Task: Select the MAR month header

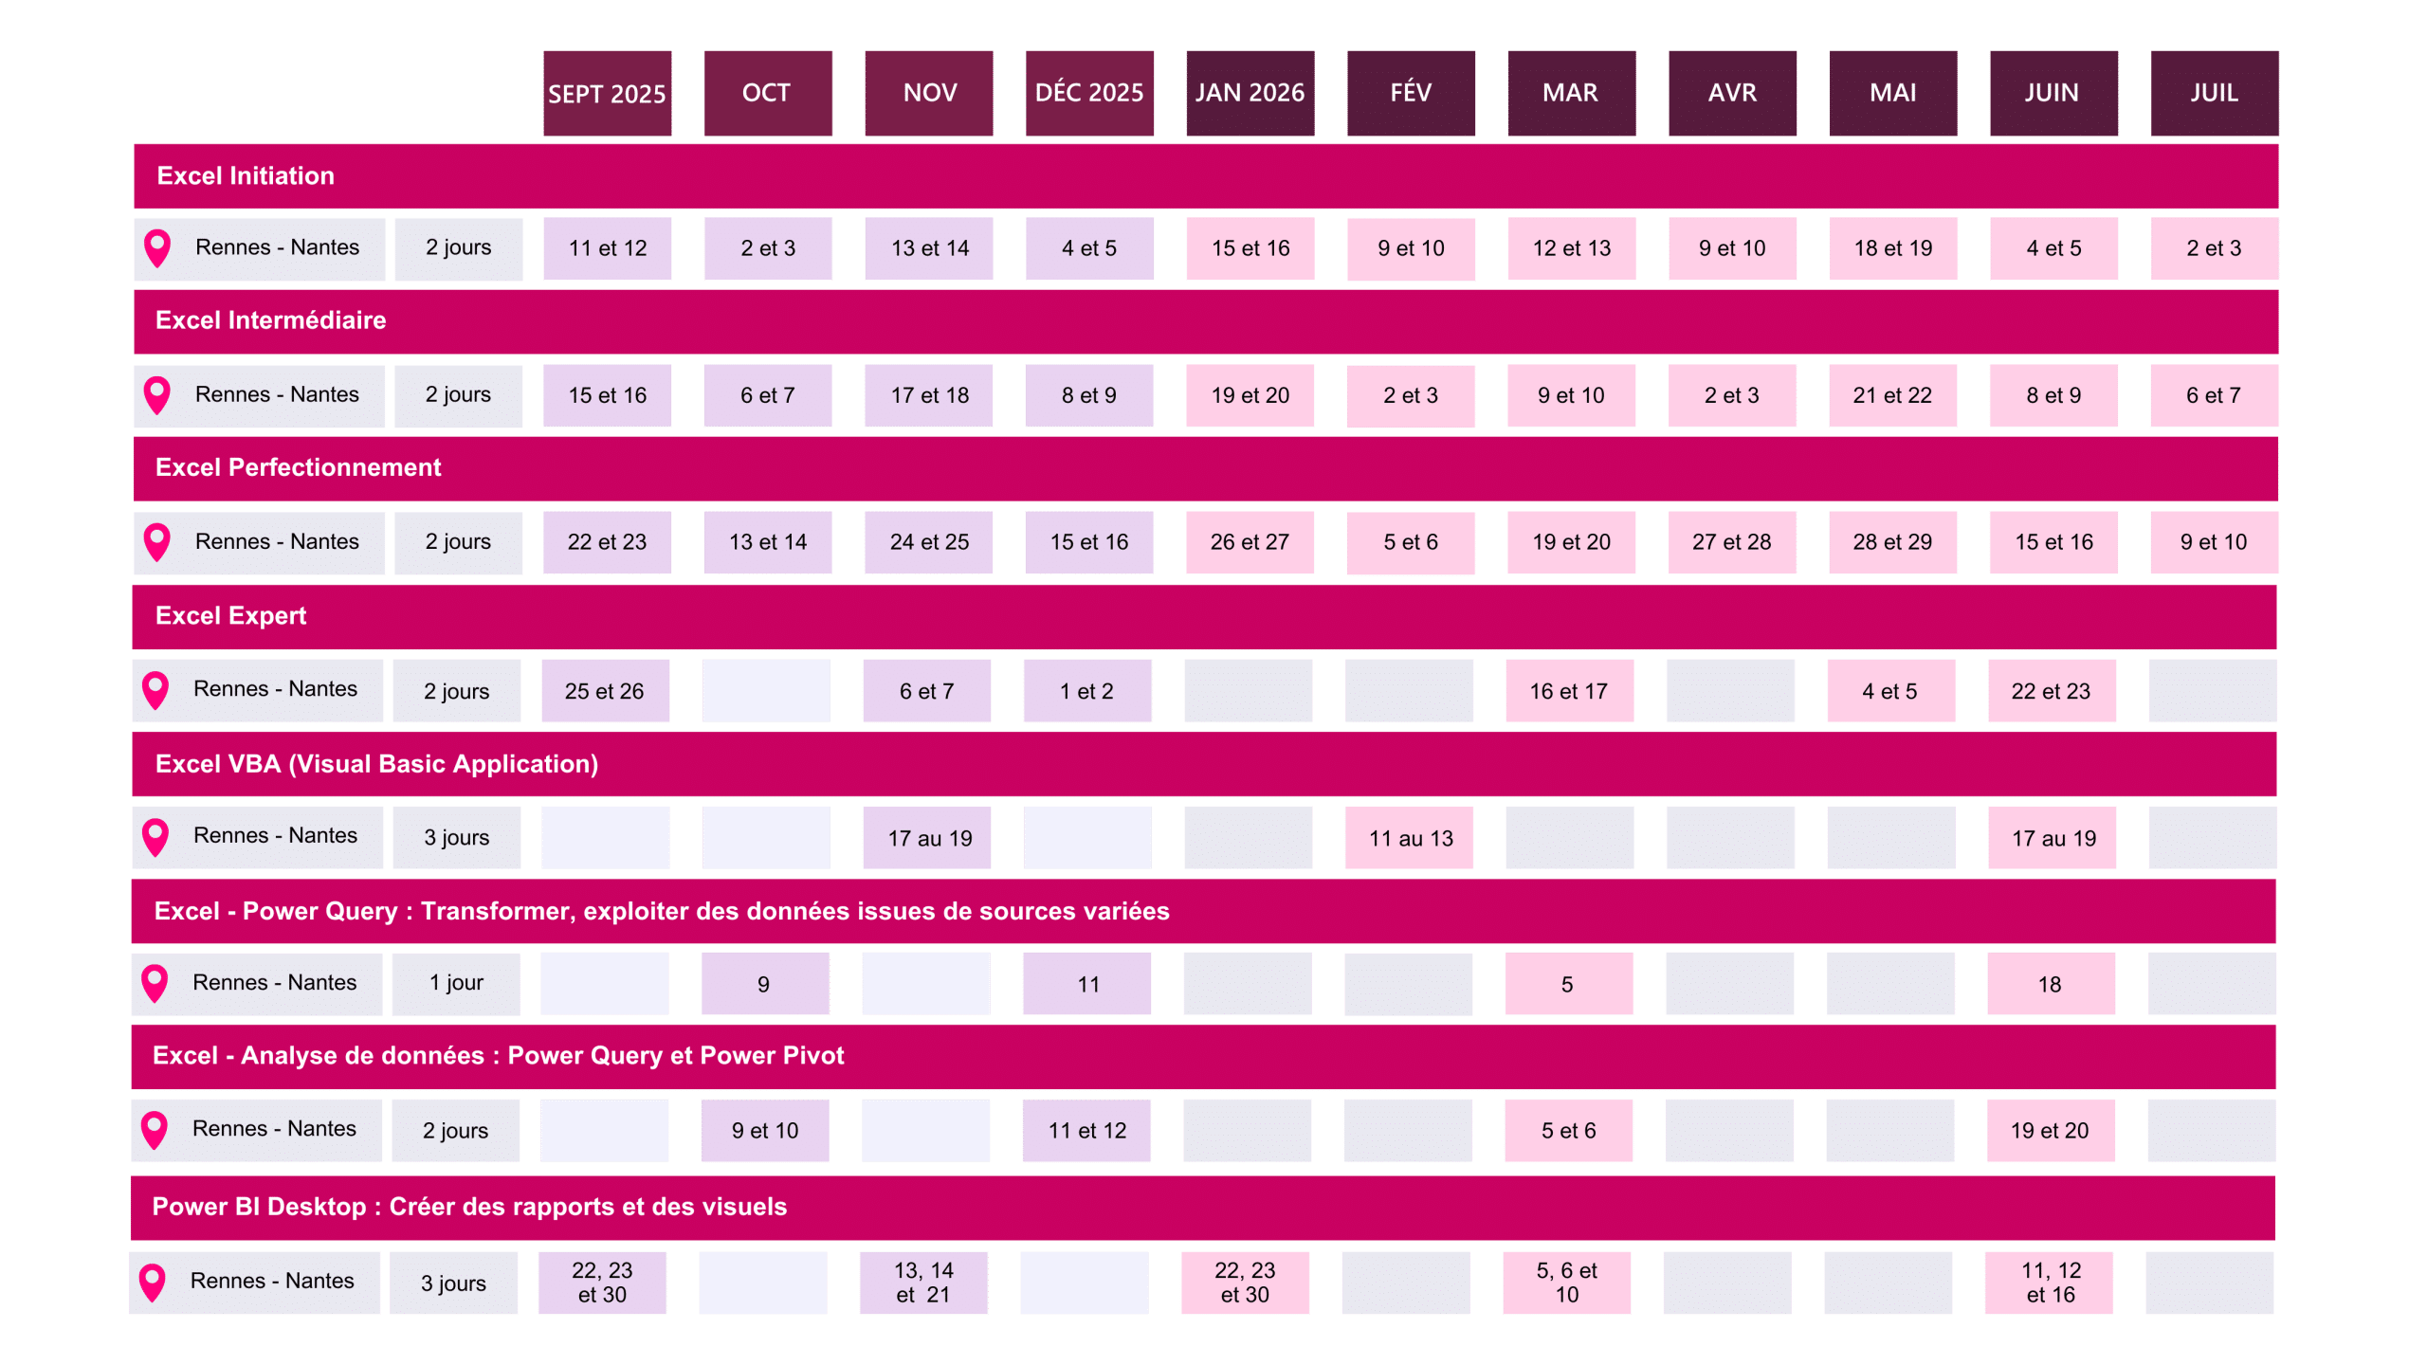Action: [1572, 93]
